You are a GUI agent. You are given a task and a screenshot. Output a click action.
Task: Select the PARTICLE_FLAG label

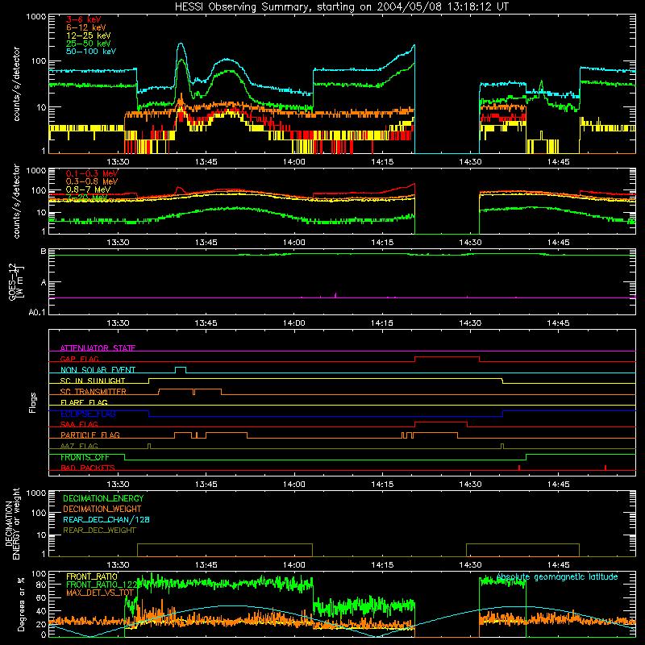[x=90, y=435]
